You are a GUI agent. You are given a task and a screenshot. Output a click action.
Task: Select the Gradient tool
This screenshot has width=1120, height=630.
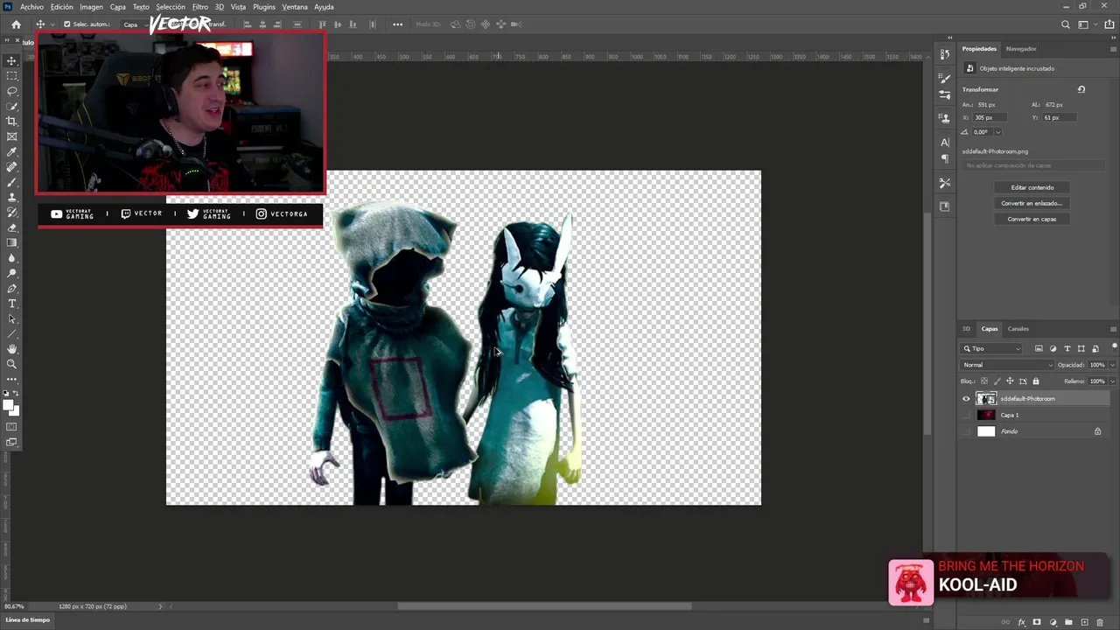pyautogui.click(x=11, y=242)
